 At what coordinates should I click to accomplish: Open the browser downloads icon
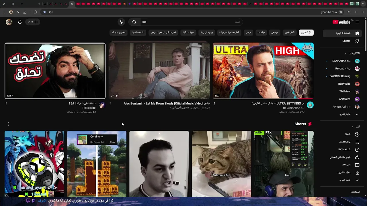(x=25, y=12)
